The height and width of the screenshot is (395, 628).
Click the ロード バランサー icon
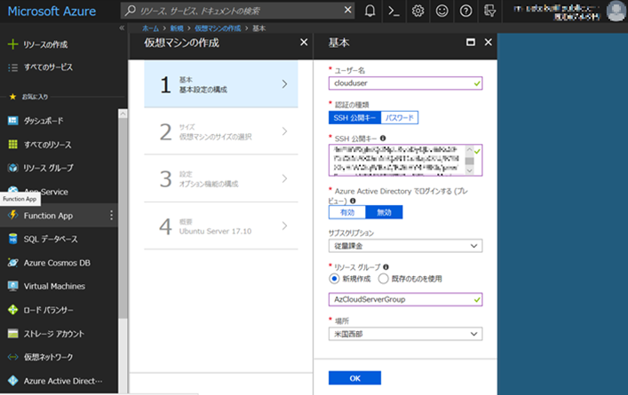tap(12, 310)
